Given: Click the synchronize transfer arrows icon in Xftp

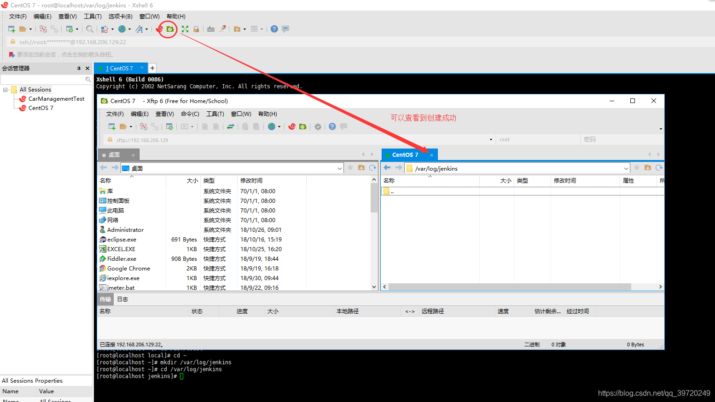Looking at the screenshot, I should [x=231, y=126].
